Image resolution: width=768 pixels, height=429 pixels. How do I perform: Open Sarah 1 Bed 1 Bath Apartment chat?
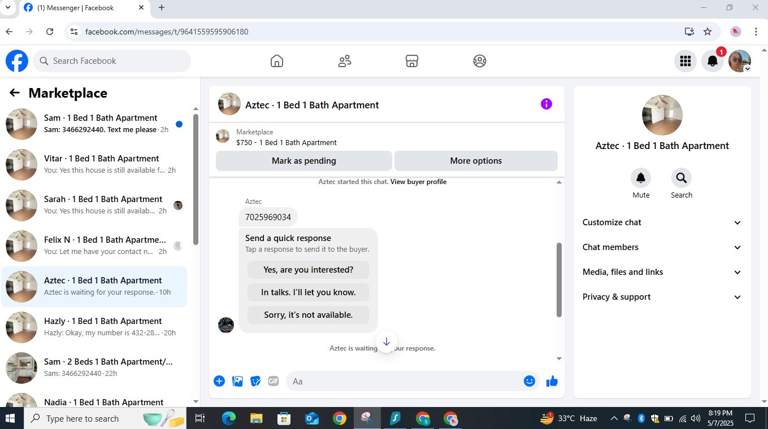point(94,205)
